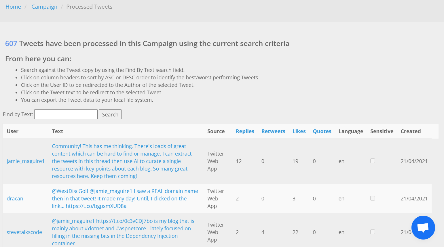The image size is (444, 247).
Task: Sort tweets by Retweets column
Action: pyautogui.click(x=273, y=131)
